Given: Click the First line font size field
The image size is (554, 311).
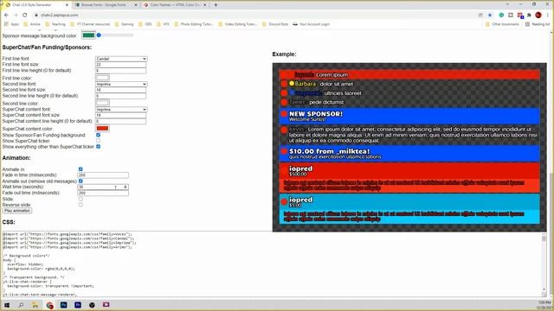Looking at the screenshot, I should pos(121,65).
